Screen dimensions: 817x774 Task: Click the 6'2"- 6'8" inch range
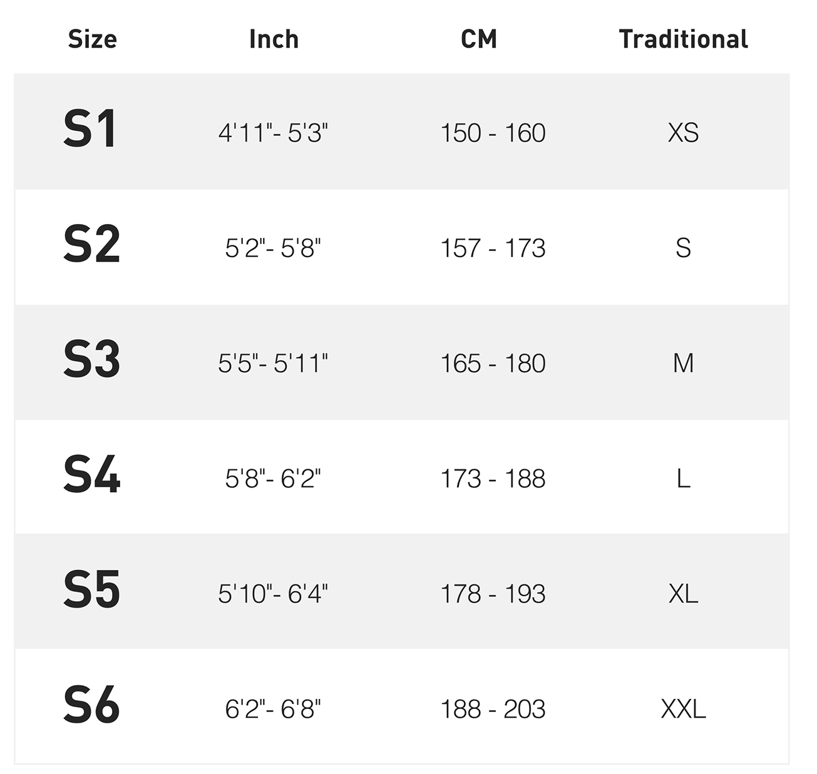coord(273,709)
